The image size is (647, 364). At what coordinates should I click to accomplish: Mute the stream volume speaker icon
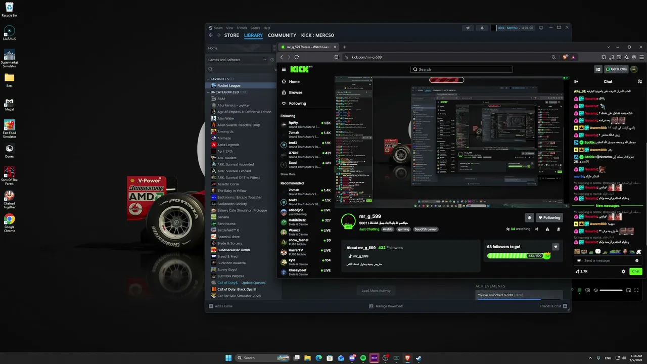tap(596, 290)
